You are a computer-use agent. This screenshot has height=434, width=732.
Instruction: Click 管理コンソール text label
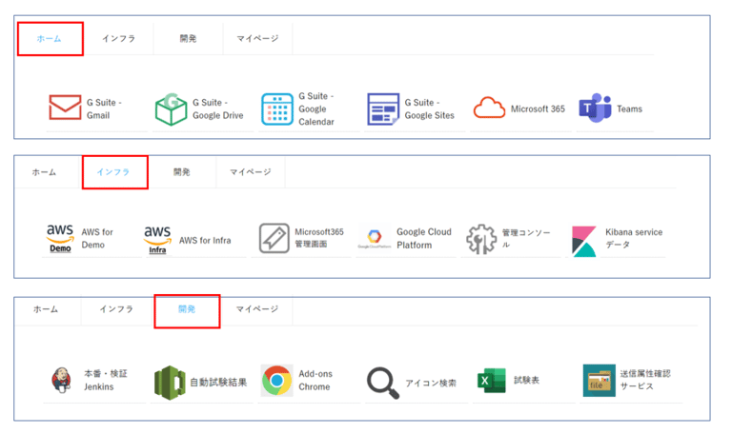coord(526,238)
